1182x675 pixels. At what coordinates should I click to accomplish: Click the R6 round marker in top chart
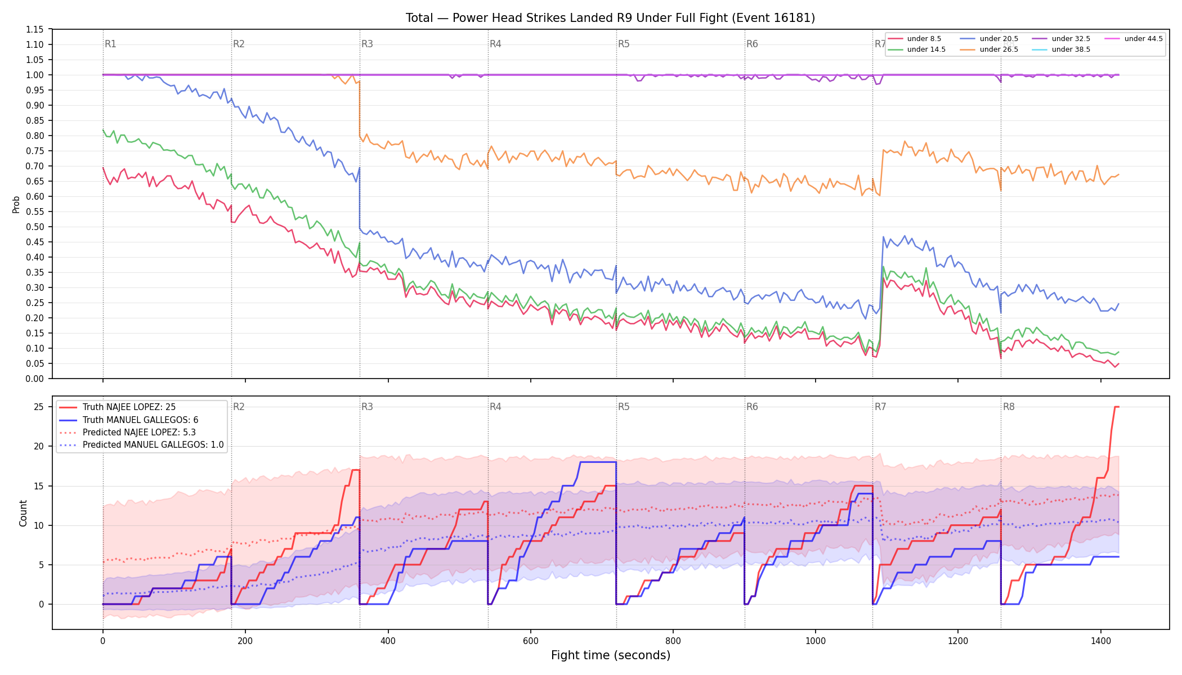click(x=752, y=44)
